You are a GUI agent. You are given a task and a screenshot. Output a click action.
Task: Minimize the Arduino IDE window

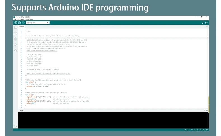197,17
